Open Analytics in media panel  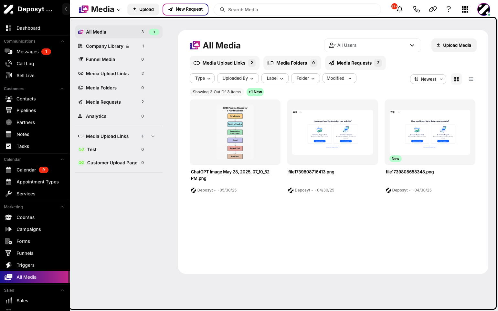119,116
